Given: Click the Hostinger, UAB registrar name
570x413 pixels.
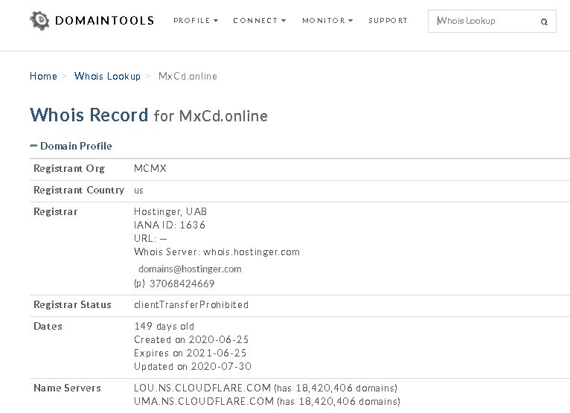Looking at the screenshot, I should click(x=170, y=212).
